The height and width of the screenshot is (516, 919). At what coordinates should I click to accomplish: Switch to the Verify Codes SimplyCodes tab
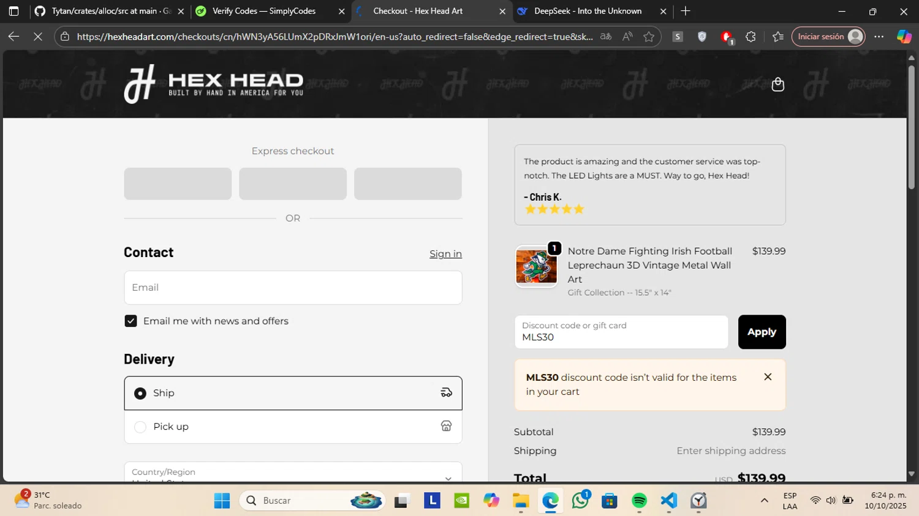pos(270,11)
